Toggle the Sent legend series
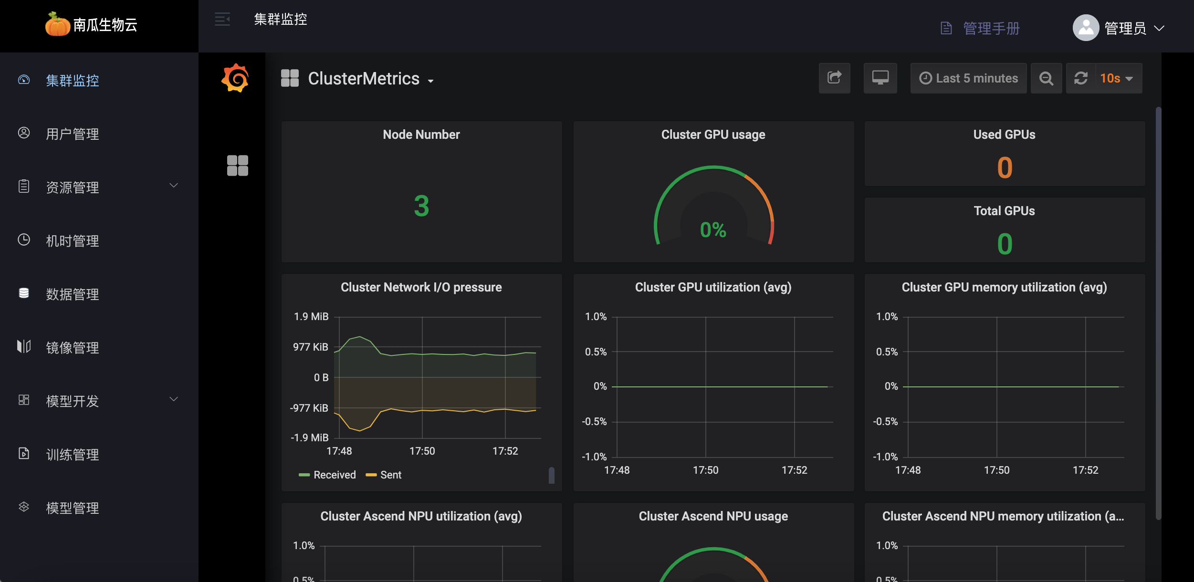This screenshot has height=582, width=1194. point(384,475)
